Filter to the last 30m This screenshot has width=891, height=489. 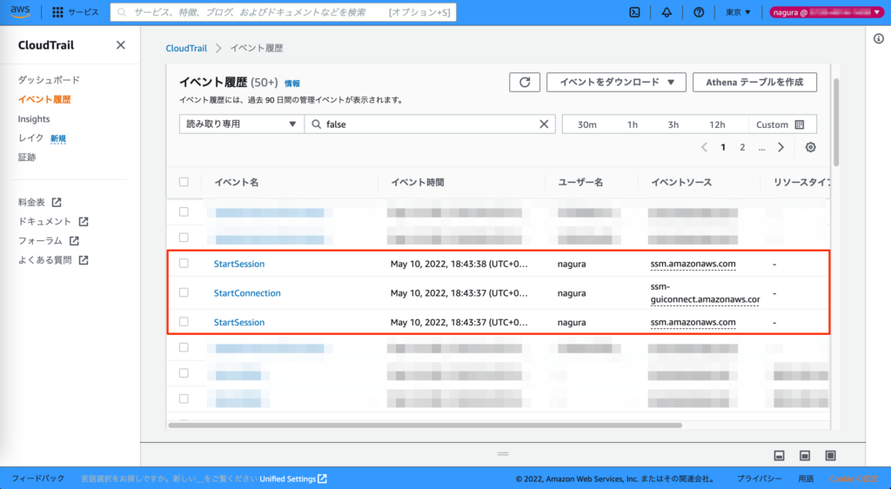587,124
